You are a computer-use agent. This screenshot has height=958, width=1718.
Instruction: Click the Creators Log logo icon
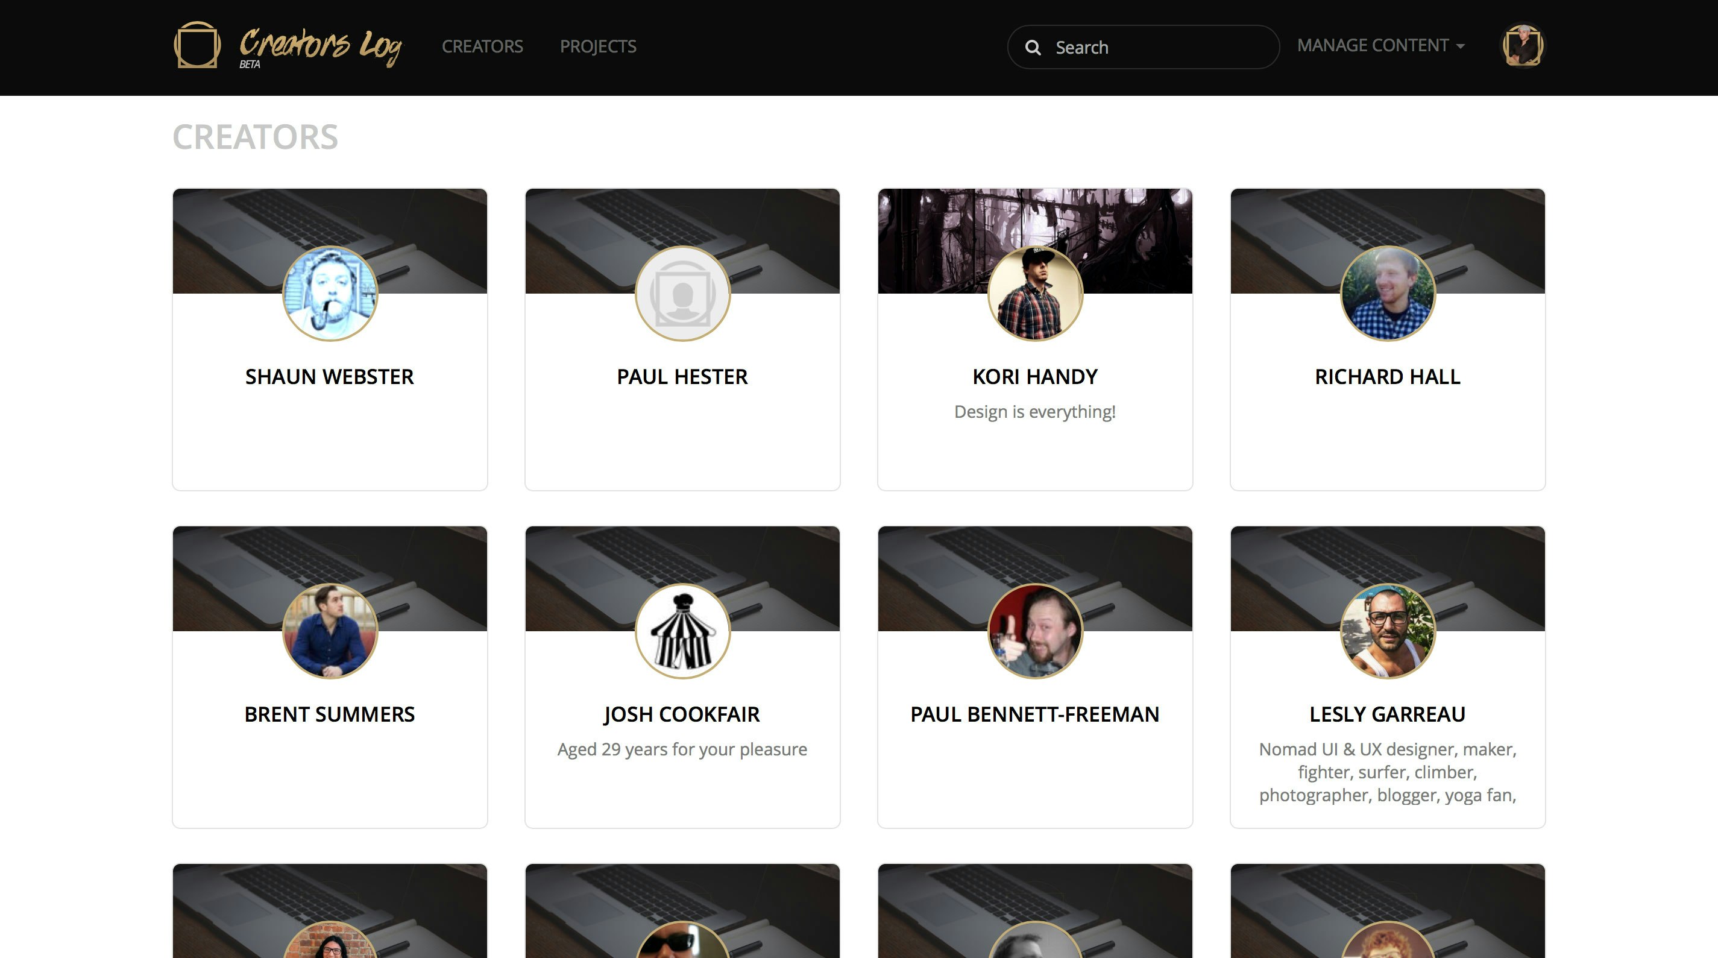click(197, 45)
